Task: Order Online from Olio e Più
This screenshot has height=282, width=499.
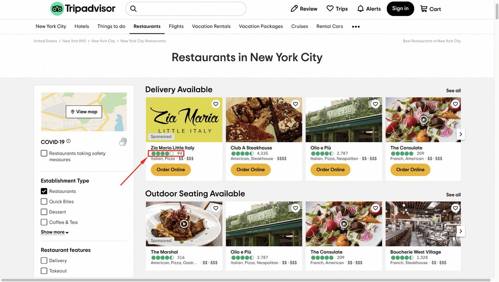Action: pos(330,170)
